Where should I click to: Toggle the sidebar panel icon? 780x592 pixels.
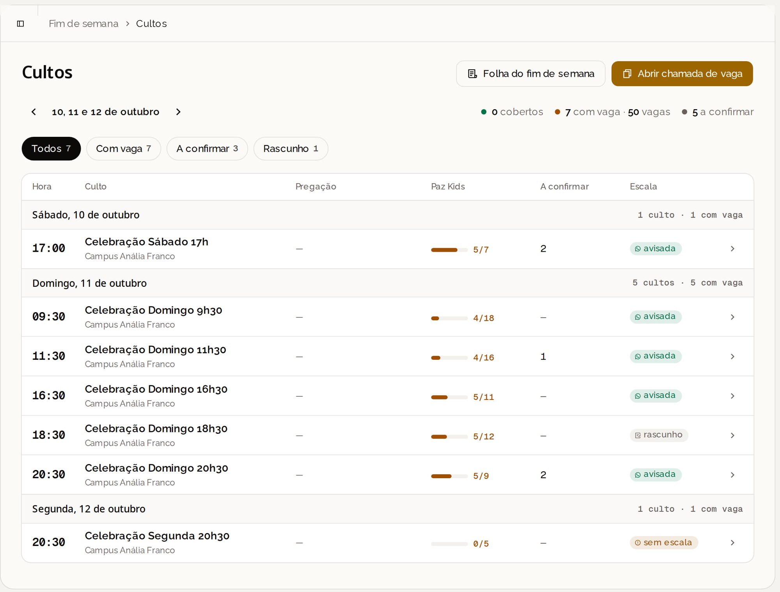[21, 24]
